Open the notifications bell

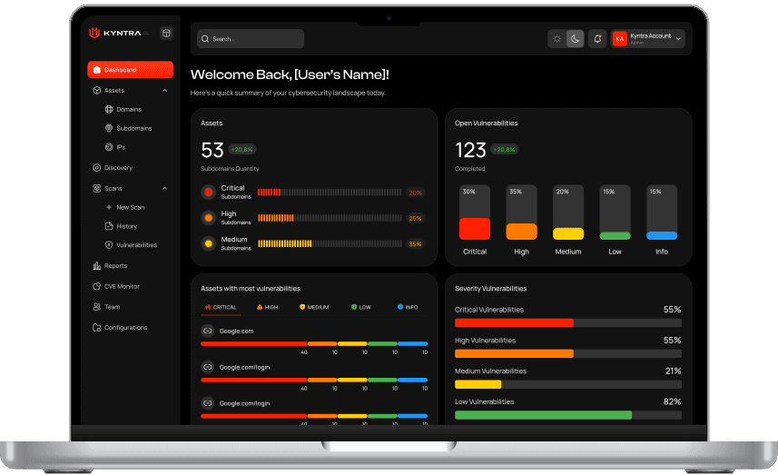coord(596,38)
